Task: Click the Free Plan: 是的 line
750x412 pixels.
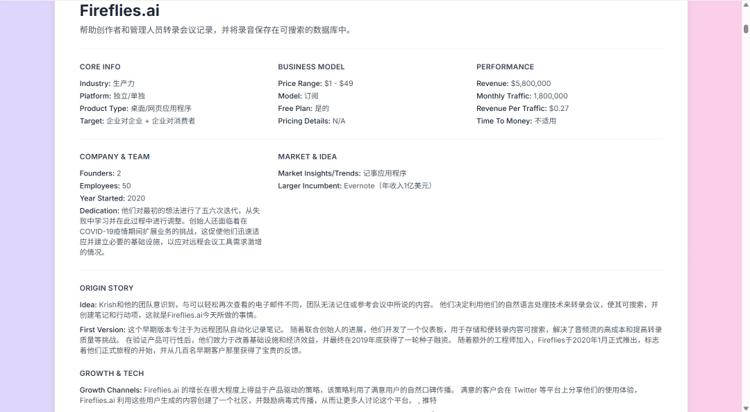Action: 303,108
